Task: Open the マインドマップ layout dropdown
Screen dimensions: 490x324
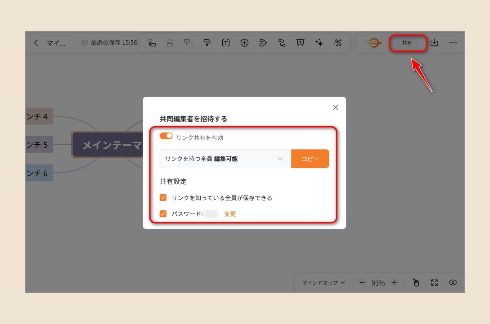Action: (x=324, y=283)
